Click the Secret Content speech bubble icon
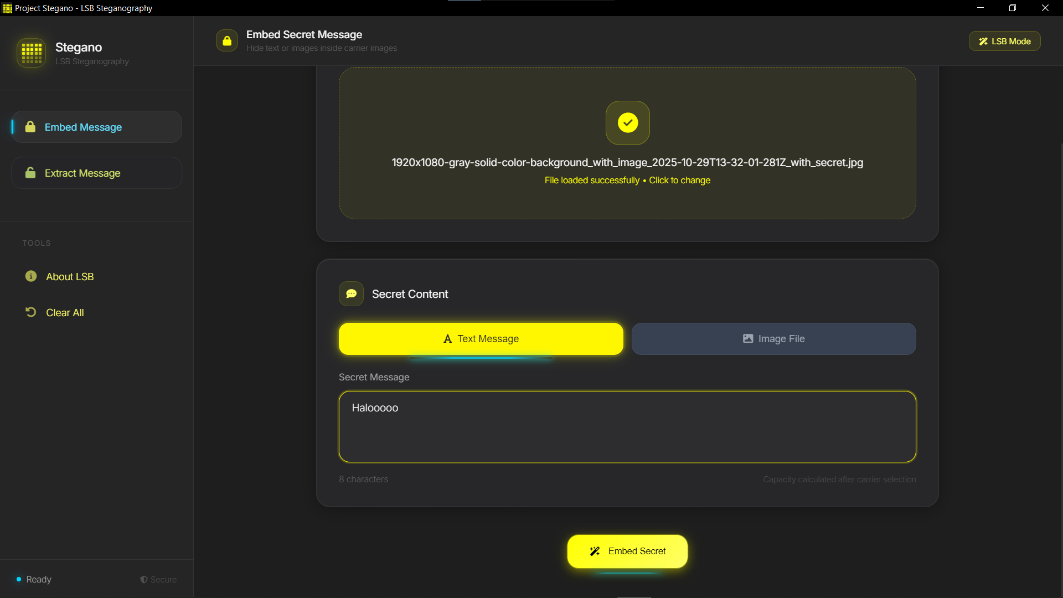The width and height of the screenshot is (1063, 598). coord(351,294)
